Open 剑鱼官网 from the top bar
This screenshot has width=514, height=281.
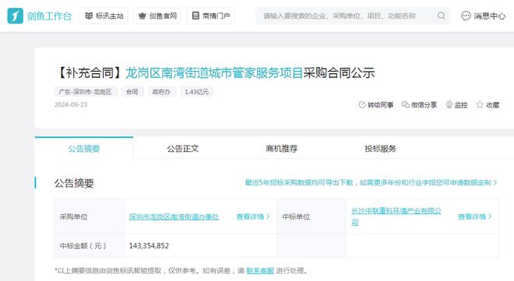point(157,16)
